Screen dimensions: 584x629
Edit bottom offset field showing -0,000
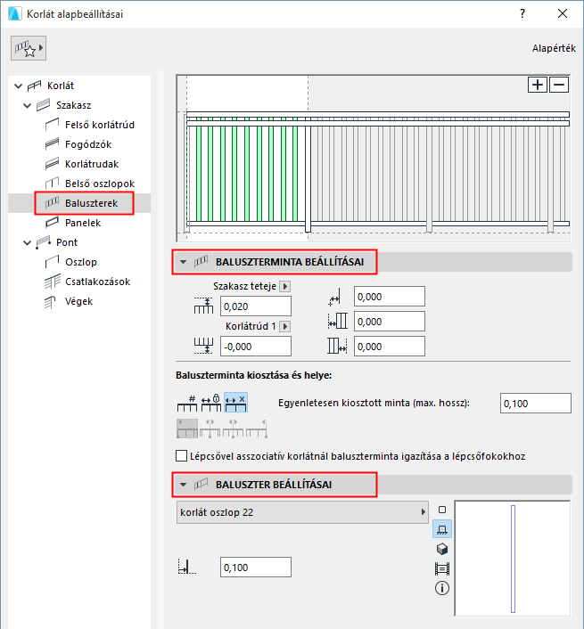pos(256,347)
